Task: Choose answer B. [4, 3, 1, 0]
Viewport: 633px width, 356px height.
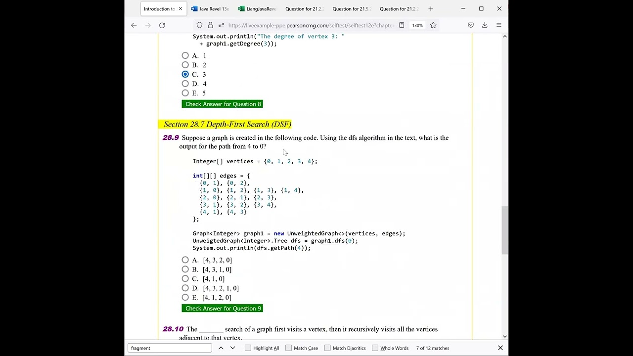Action: 185,269
